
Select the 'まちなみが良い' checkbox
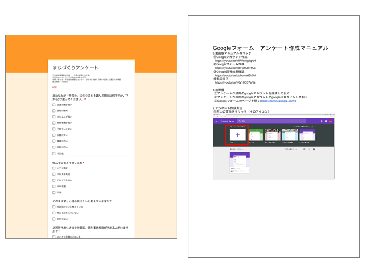tap(54, 117)
